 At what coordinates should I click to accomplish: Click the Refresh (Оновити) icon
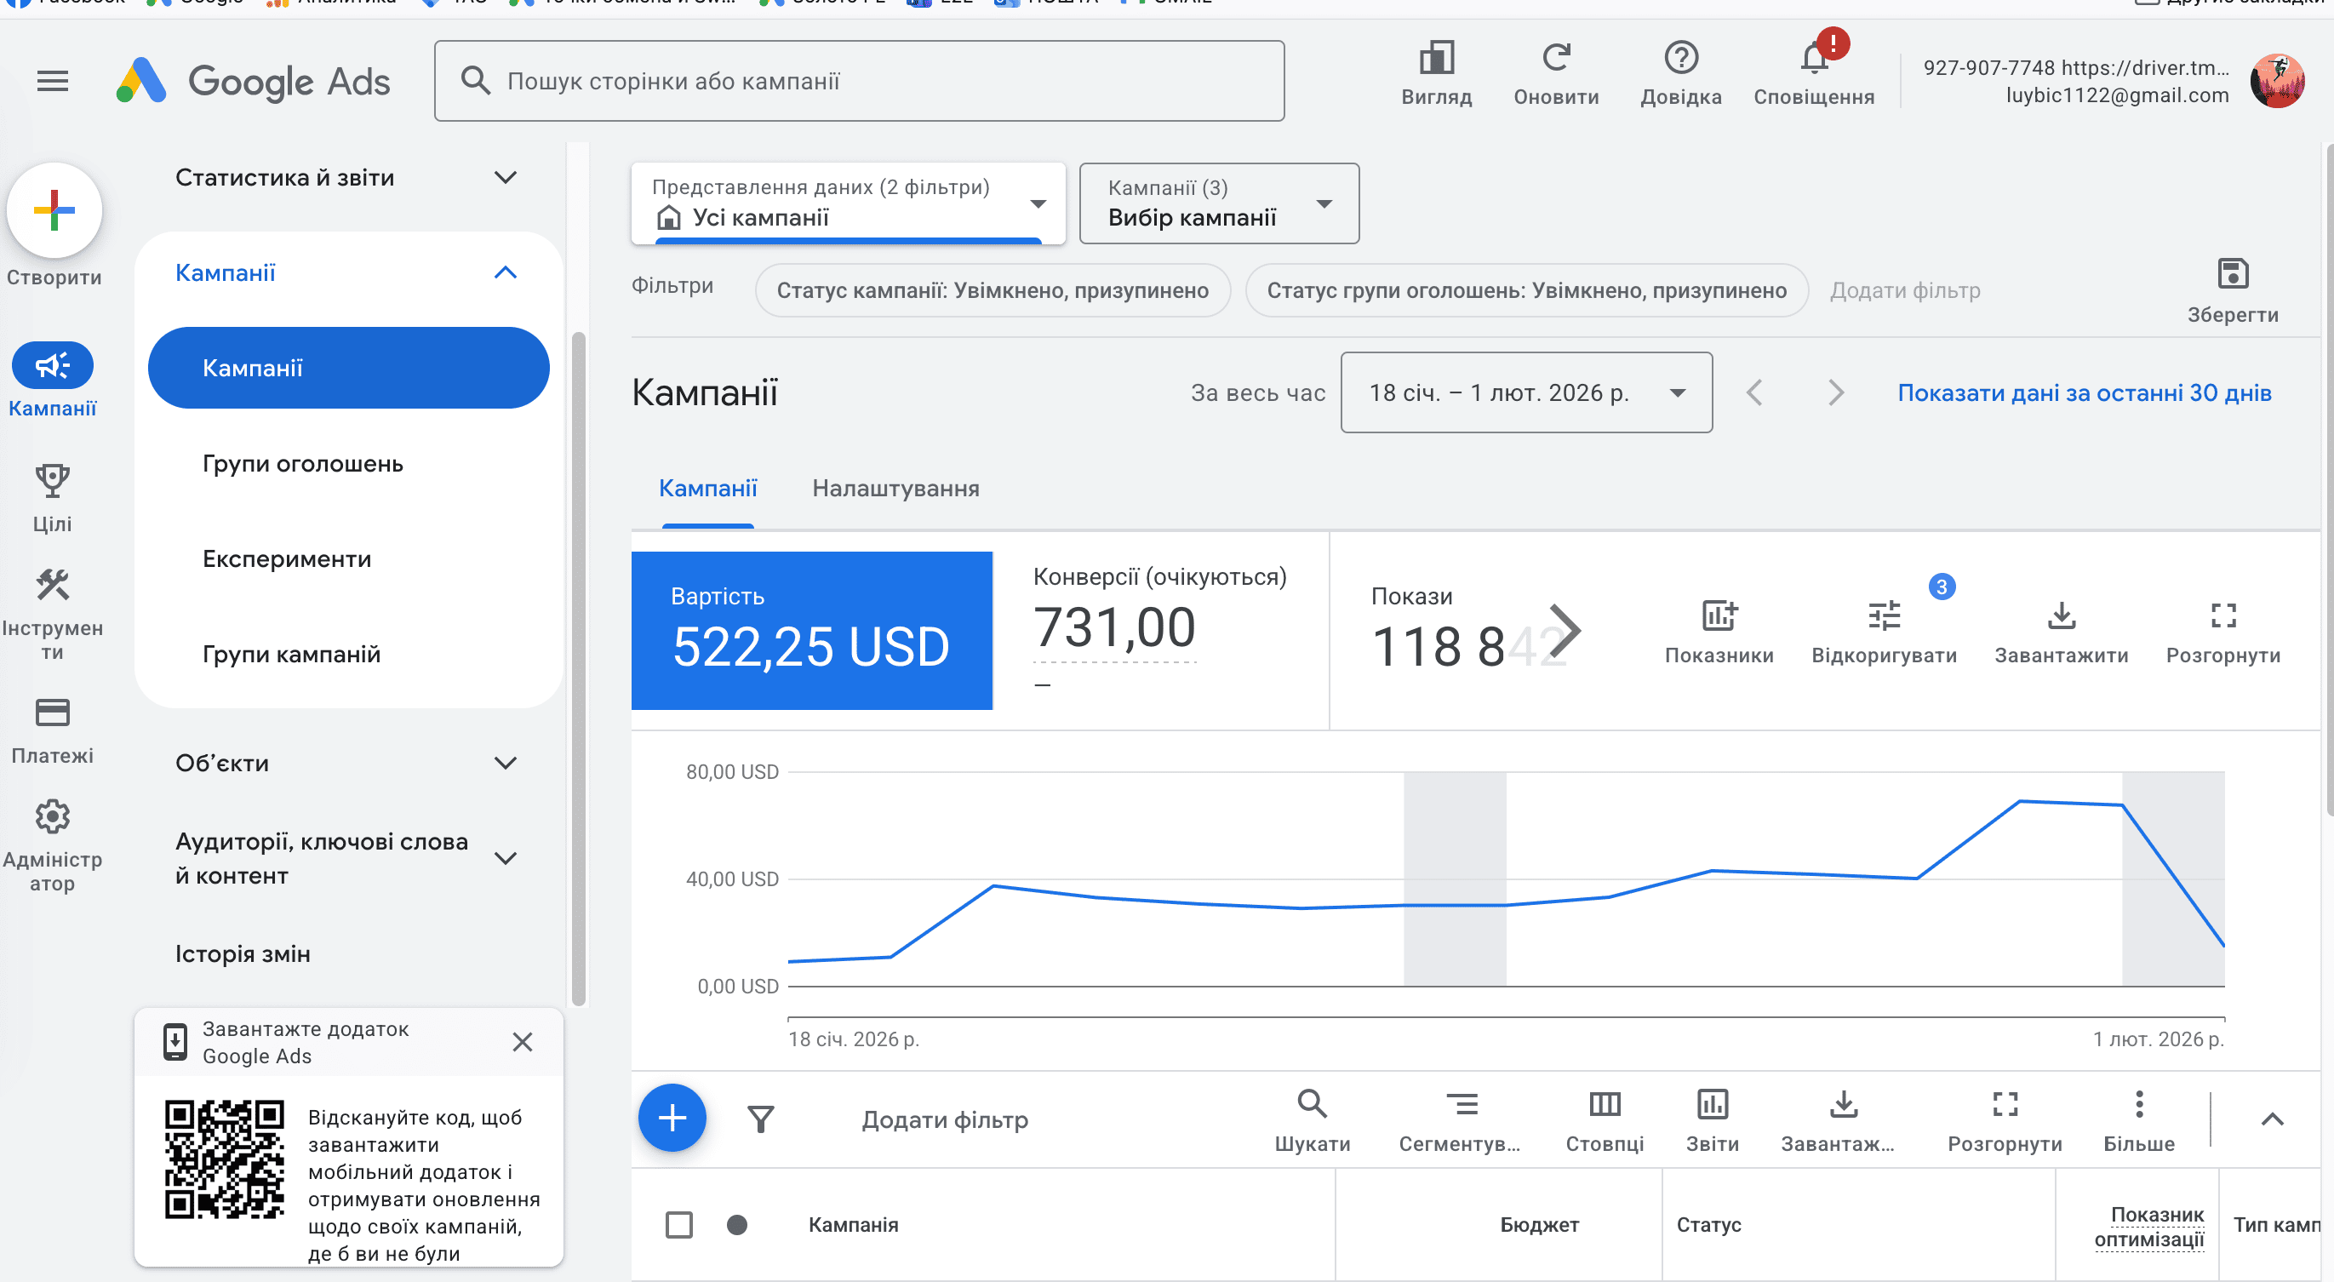click(1556, 58)
